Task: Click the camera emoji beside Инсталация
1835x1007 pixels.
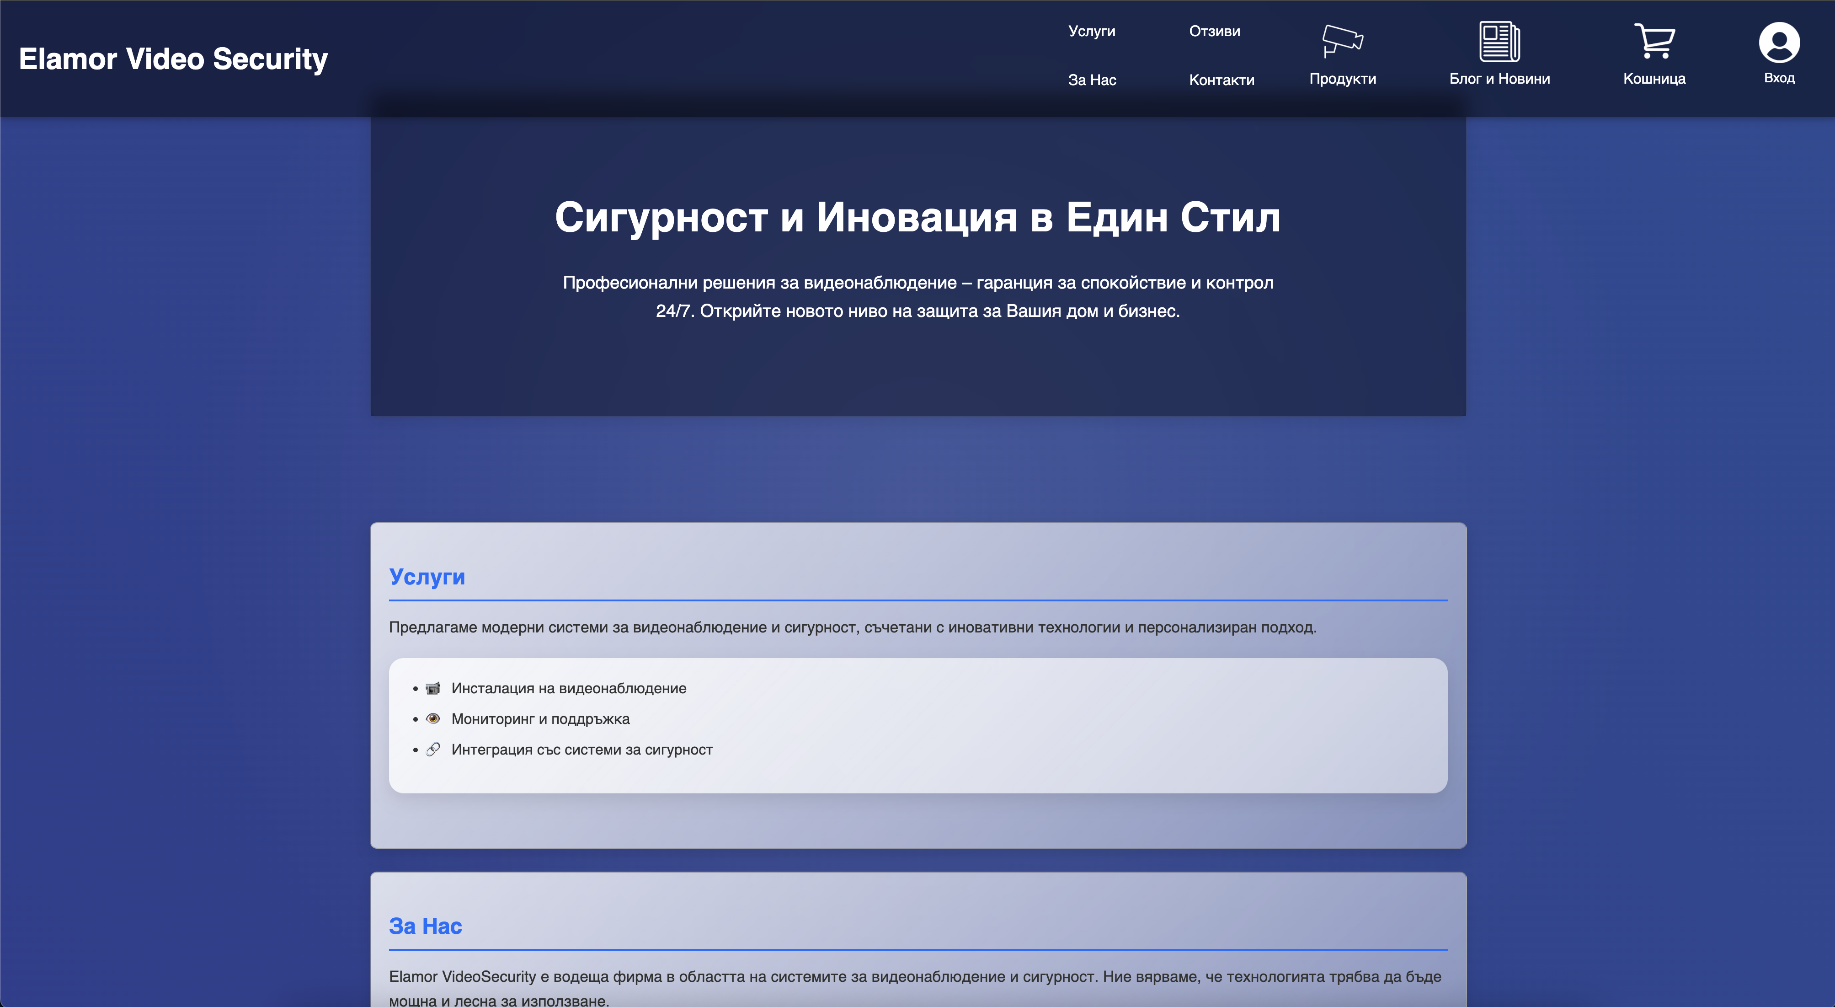Action: (432, 688)
